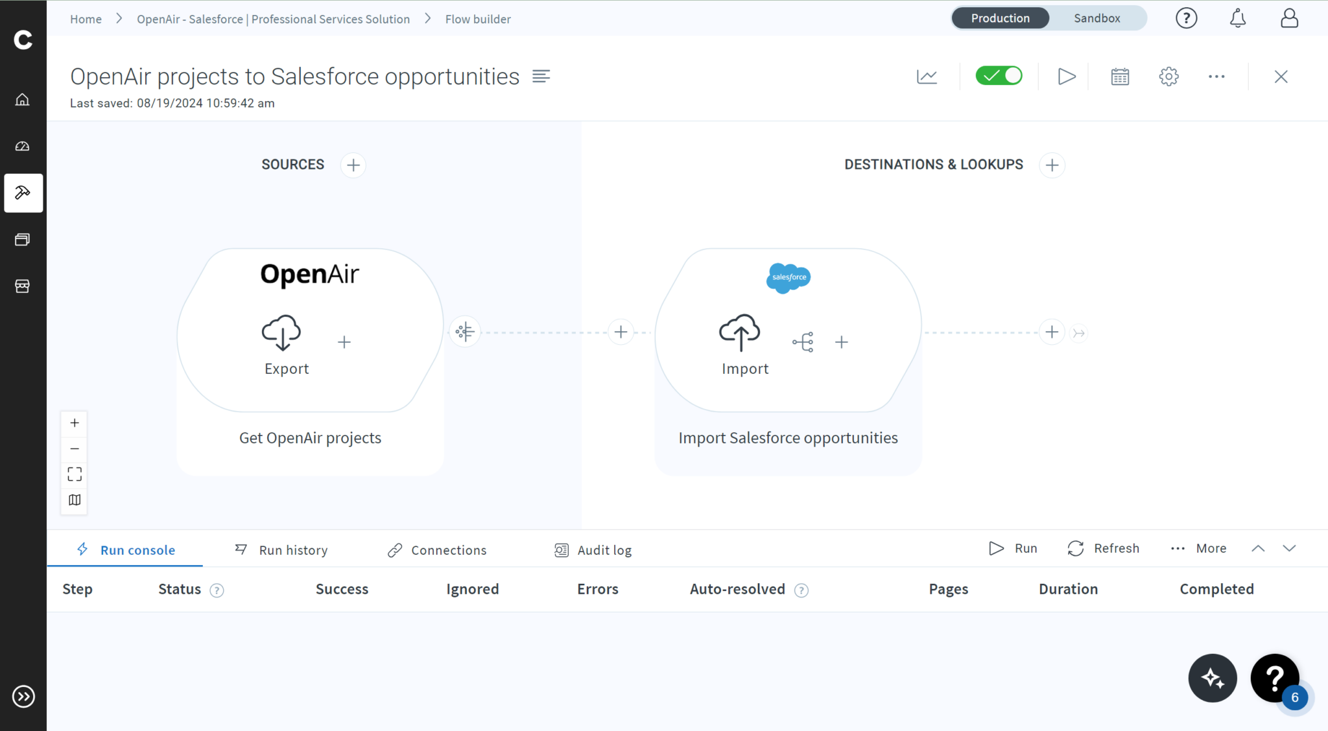Click the plus icon next to DESTINATIONS & LOOKUPS

1051,165
